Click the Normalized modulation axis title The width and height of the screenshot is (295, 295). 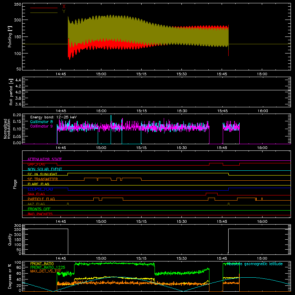(7, 129)
